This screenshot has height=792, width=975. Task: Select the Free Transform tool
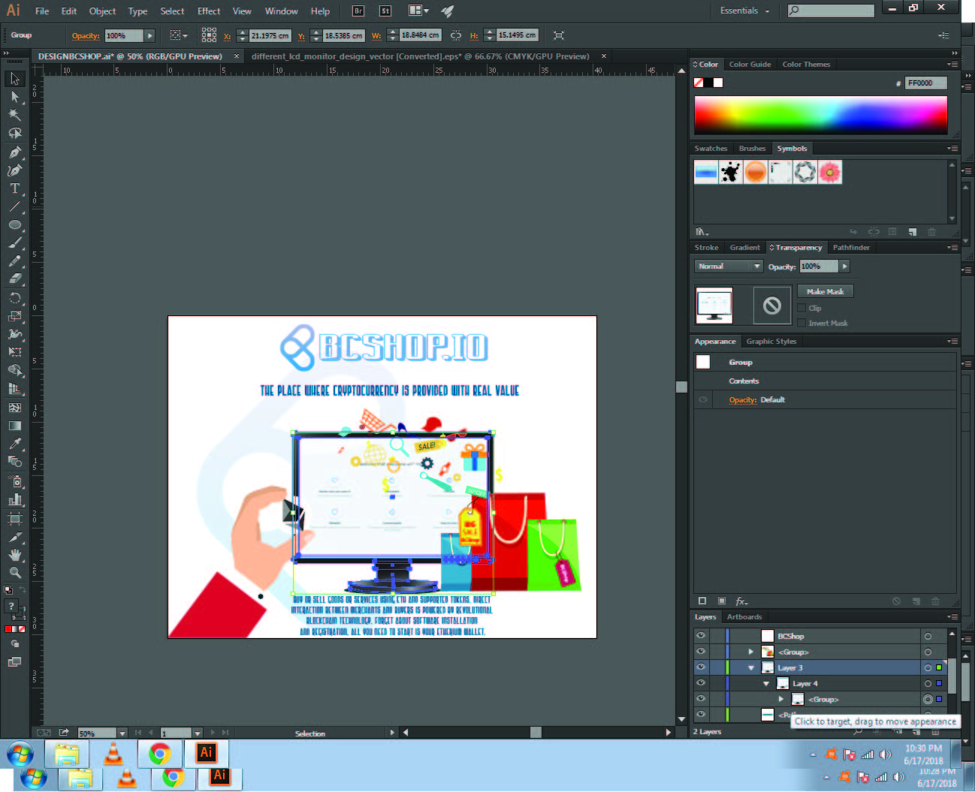click(x=15, y=352)
